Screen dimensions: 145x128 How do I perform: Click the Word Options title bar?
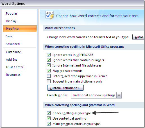pos(72,3)
